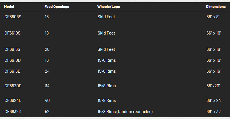The image size is (230, 119).
Task: Select the CF6610S model cell
Action: click(12, 33)
